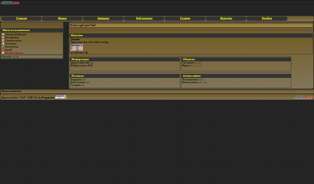The image size is (314, 184).
Task: Click the JohnCMS logo at top left
Action: coord(10,3)
